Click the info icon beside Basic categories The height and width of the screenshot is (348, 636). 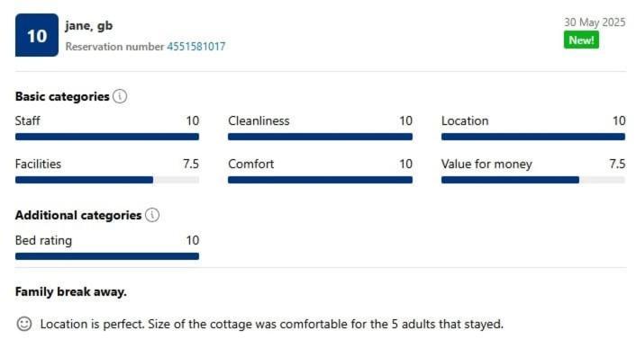coord(120,96)
